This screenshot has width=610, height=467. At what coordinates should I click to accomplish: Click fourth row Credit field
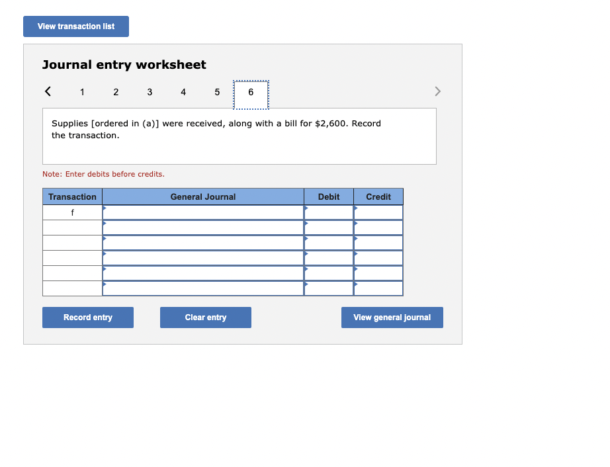click(x=378, y=258)
